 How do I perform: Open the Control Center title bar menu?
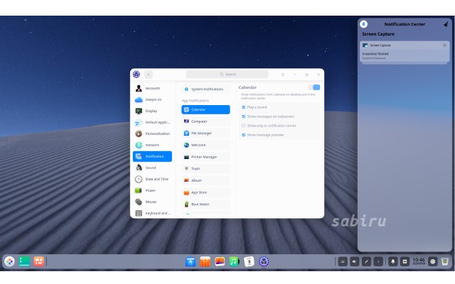[283, 75]
